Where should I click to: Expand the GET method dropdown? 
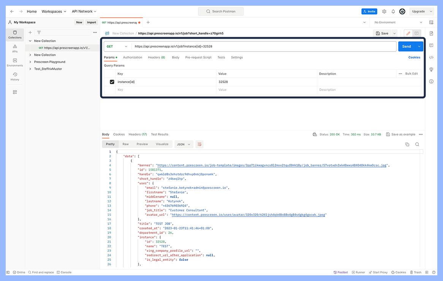(117, 47)
